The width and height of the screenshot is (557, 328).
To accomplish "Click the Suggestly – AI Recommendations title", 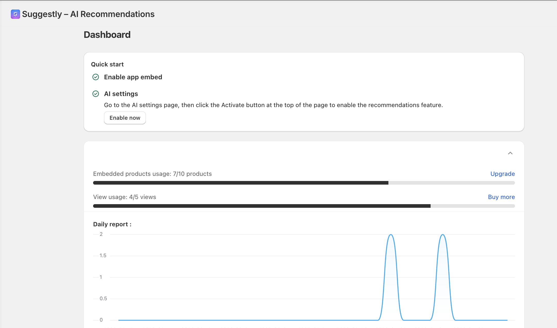I will [88, 14].
